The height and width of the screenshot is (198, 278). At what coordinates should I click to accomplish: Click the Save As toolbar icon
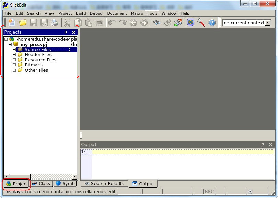click(x=44, y=23)
